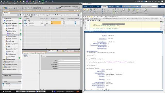Expand Ungrouped devices tree node
Screen dimensions: 165x93
[x=3, y=59]
